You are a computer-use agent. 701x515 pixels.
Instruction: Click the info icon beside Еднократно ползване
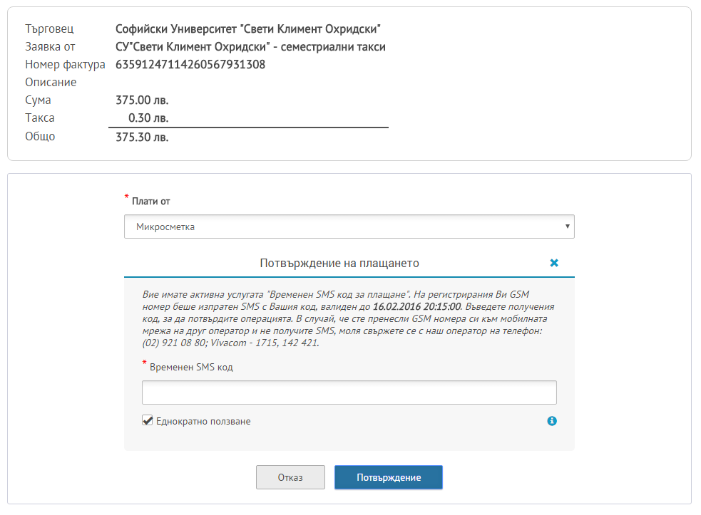point(552,421)
